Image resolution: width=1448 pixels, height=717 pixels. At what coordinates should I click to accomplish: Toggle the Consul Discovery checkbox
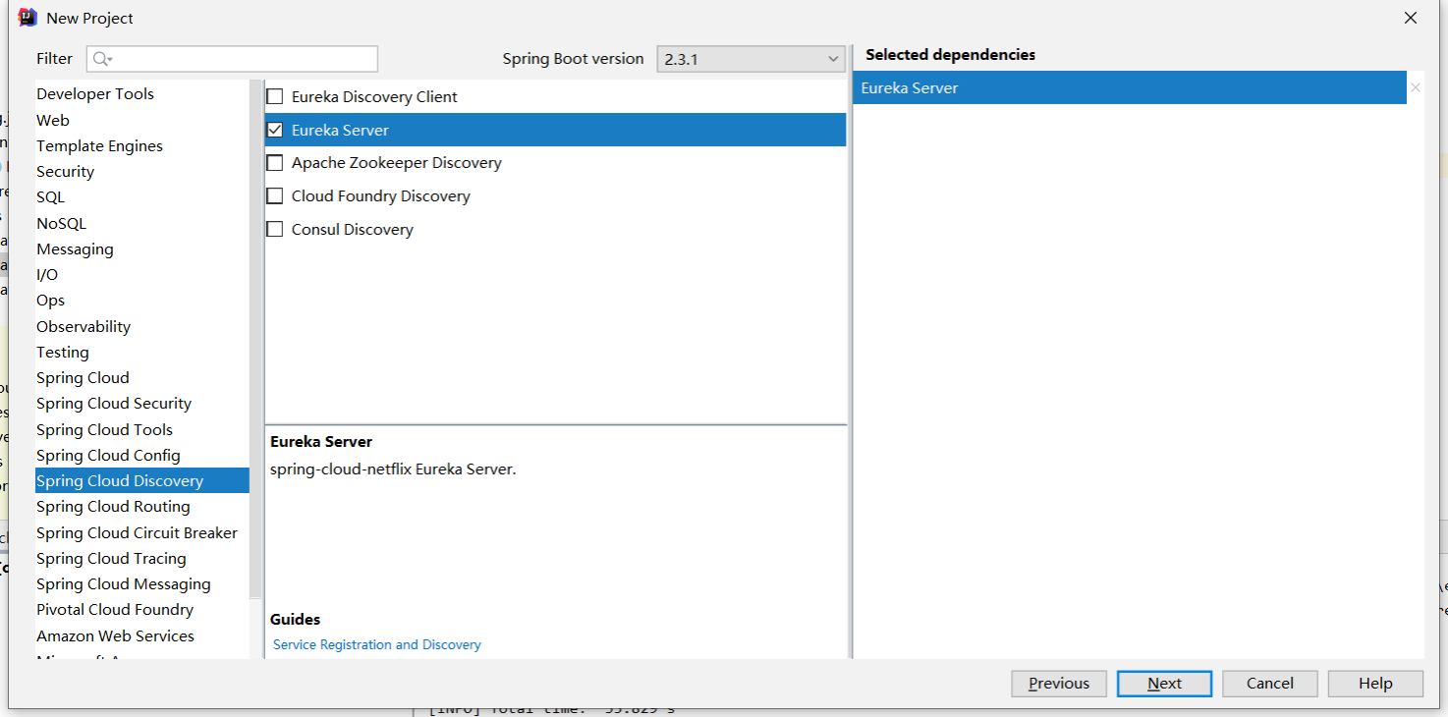click(x=275, y=230)
